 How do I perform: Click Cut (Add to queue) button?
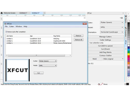pos(106,46)
